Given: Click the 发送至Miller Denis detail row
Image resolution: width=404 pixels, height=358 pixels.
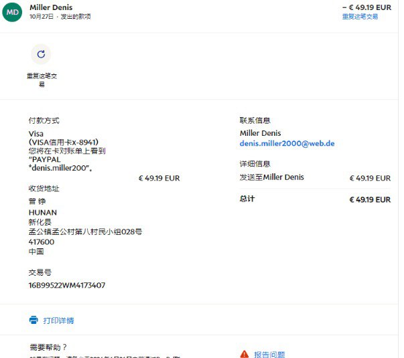Looking at the screenshot, I should (315, 177).
